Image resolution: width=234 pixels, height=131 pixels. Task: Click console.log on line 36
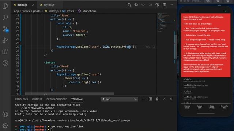pos(79,82)
